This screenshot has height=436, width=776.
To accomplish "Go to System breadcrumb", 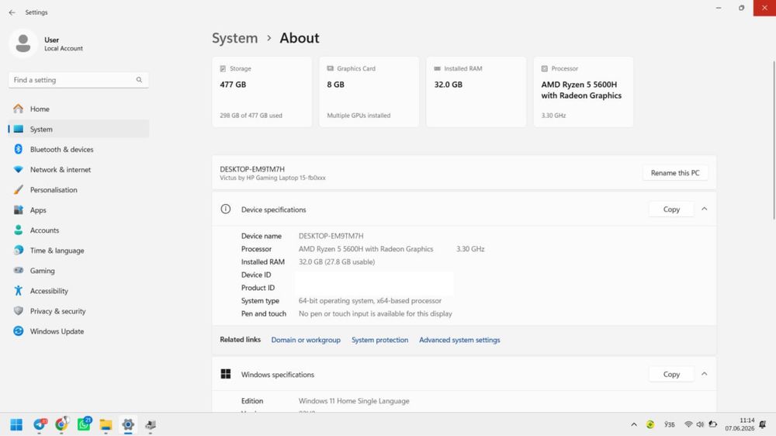I will (x=234, y=38).
